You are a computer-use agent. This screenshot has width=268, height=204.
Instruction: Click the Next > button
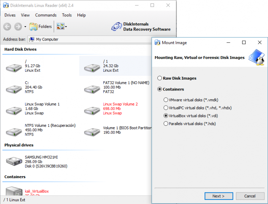[x=219, y=196]
